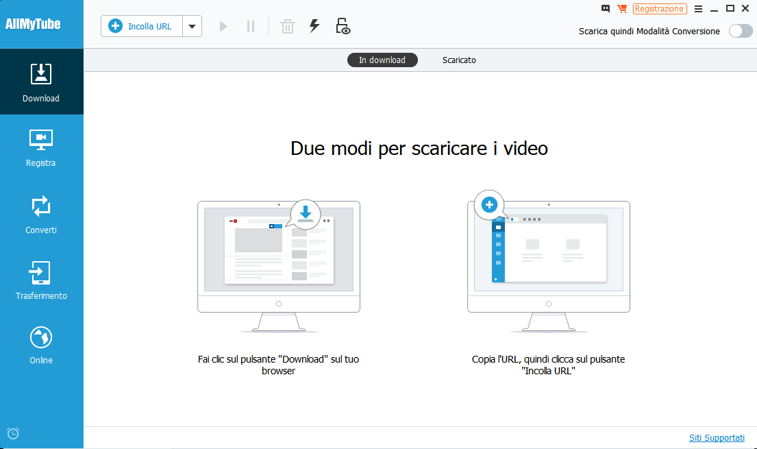Open the Trasferimento section

point(41,280)
